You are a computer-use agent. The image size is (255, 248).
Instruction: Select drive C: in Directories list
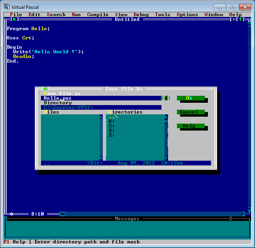point(112,126)
